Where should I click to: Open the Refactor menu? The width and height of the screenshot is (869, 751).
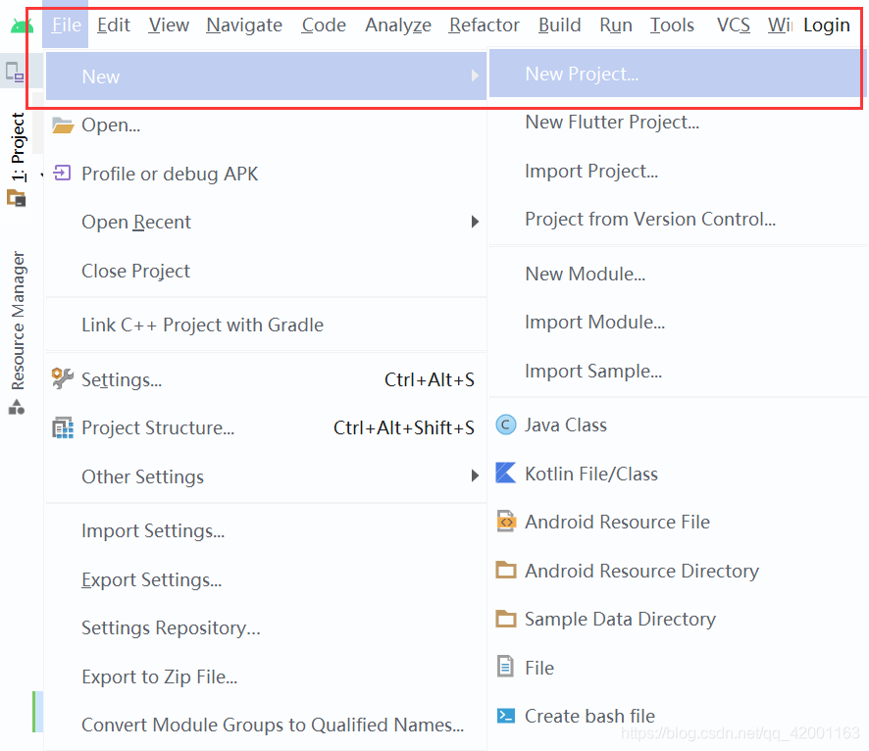485,25
